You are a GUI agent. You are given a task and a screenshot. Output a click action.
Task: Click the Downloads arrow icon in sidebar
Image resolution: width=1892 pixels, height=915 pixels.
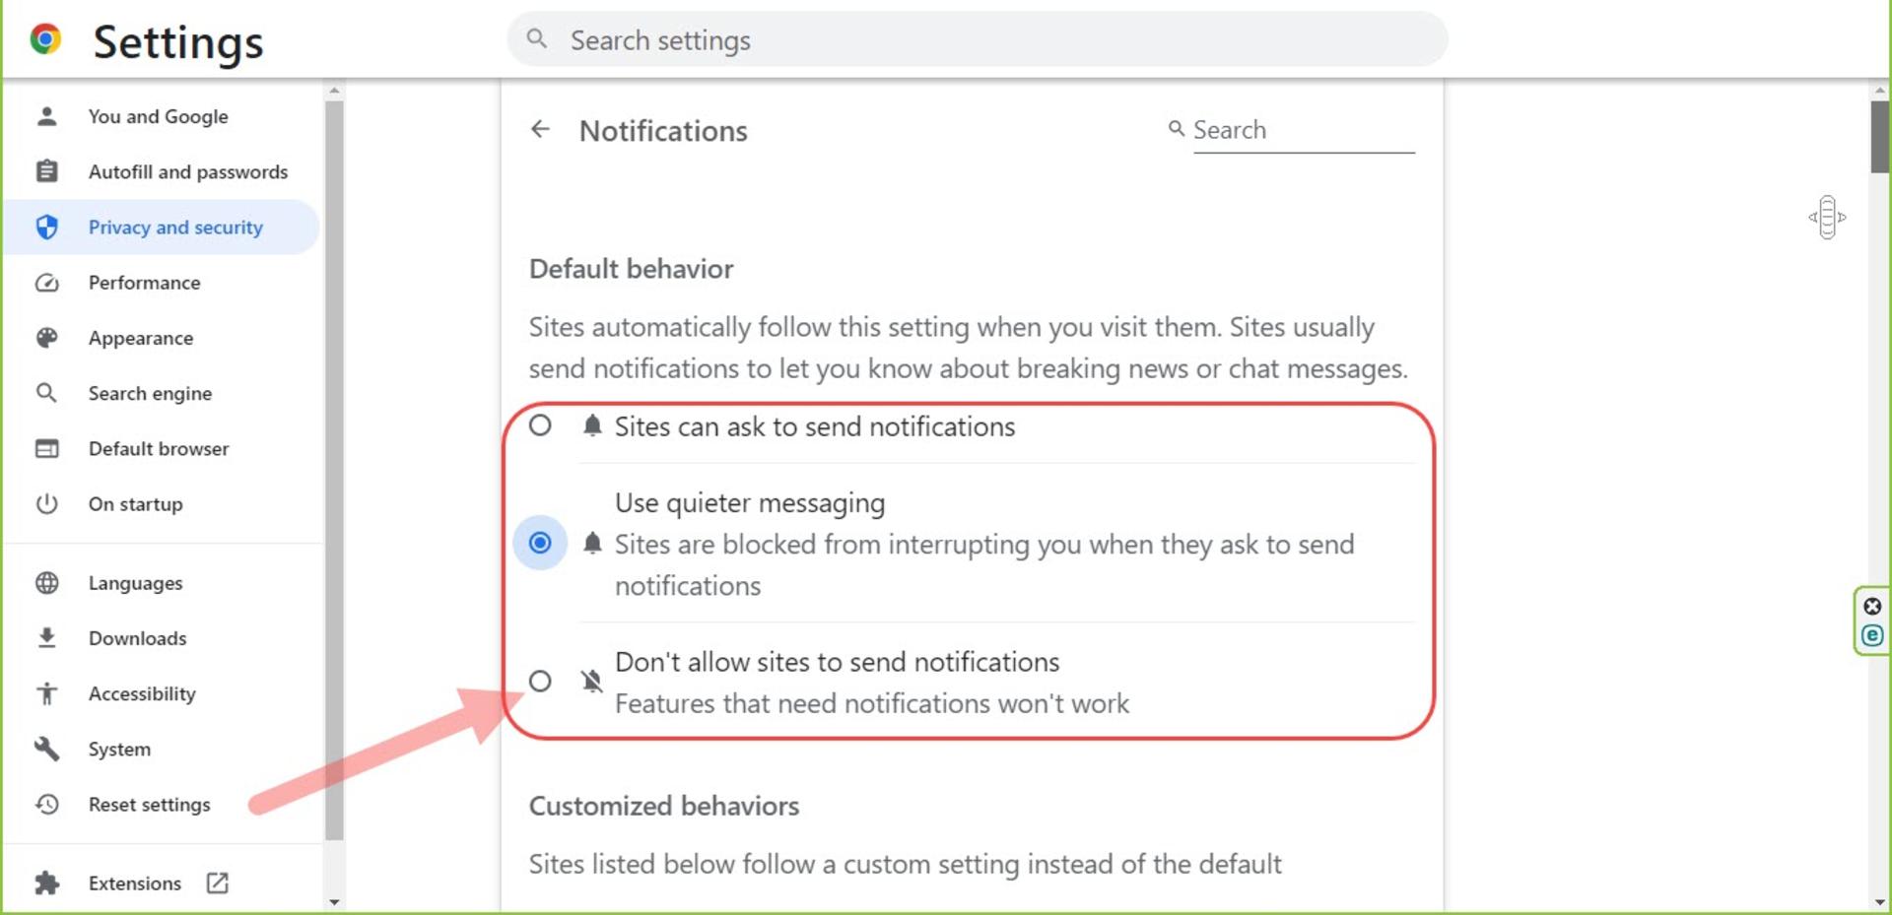[x=46, y=638]
